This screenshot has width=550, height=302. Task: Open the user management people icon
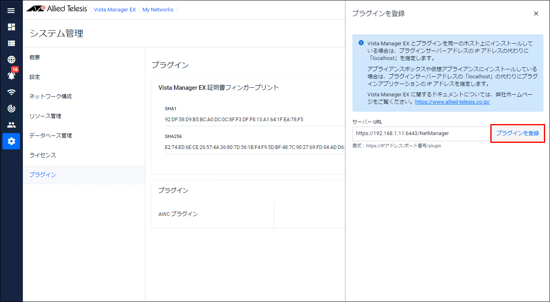(x=11, y=125)
